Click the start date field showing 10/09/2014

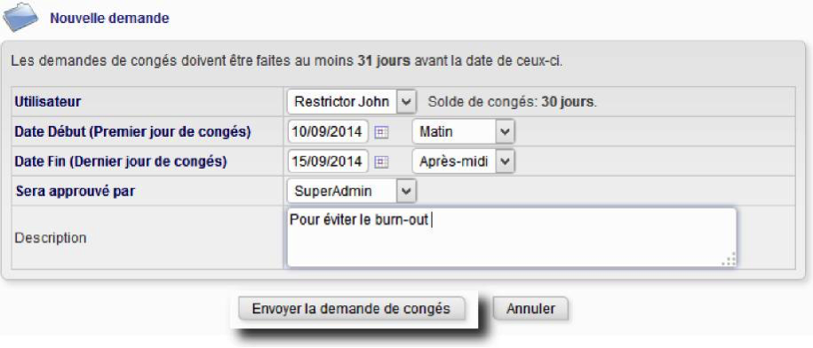click(x=328, y=132)
